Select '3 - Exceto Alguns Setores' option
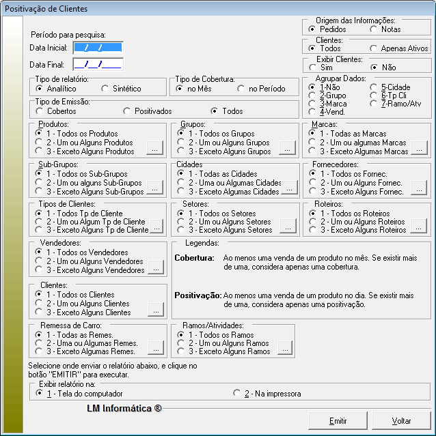The image size is (436, 436). pyautogui.click(x=181, y=230)
